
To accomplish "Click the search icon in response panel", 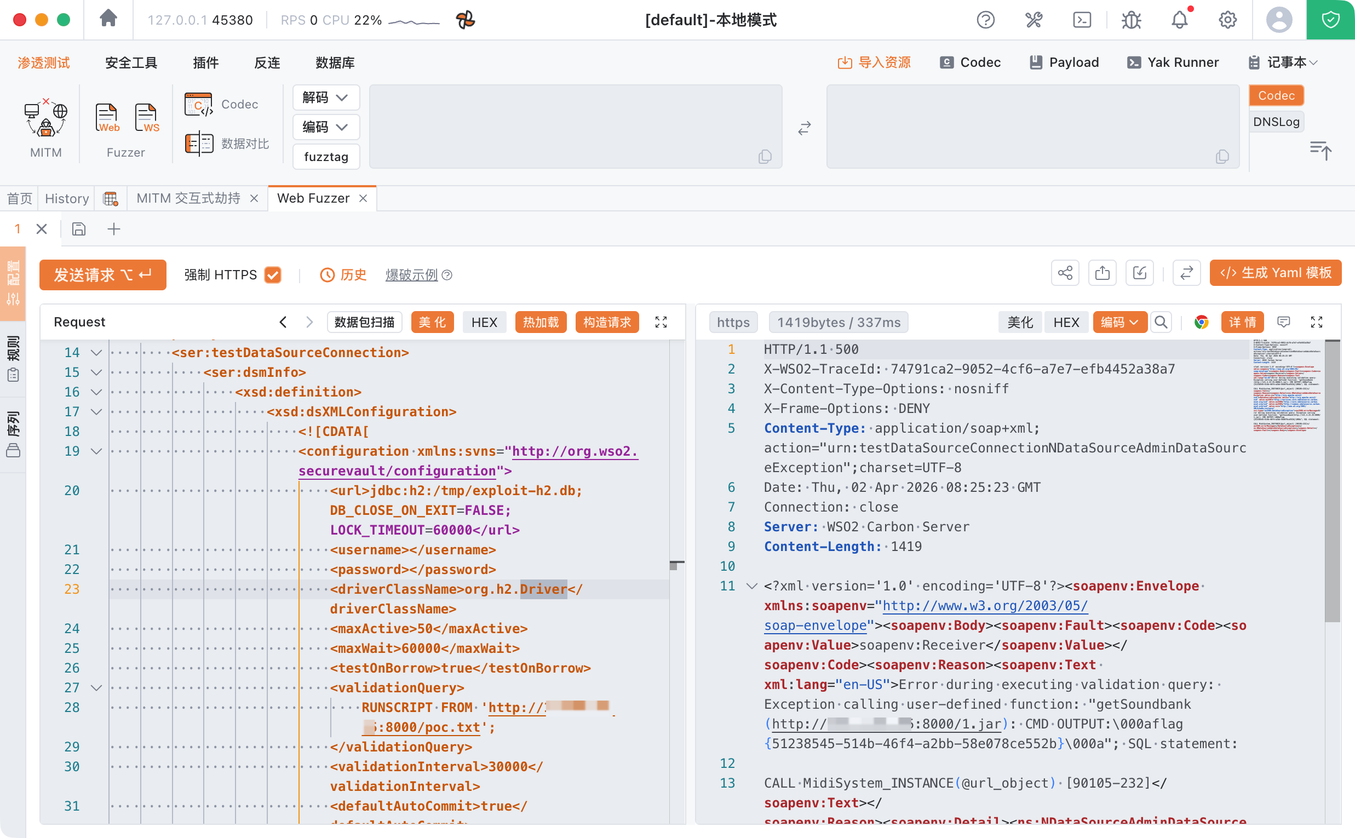I will (x=1161, y=322).
